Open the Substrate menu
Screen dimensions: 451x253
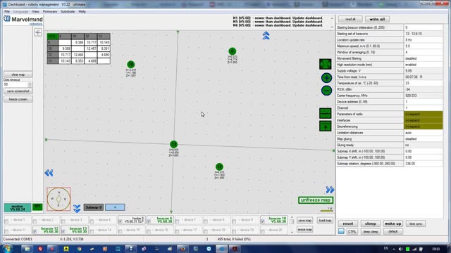point(68,11)
